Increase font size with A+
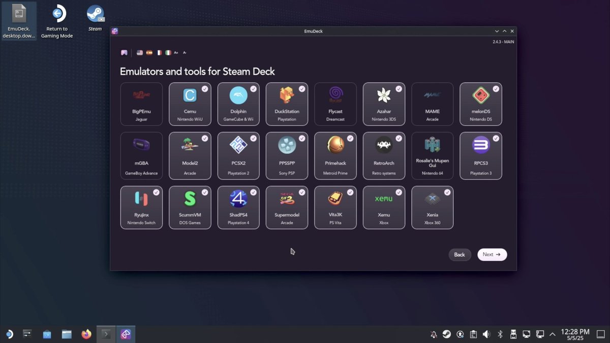The width and height of the screenshot is (610, 343). coord(176,52)
